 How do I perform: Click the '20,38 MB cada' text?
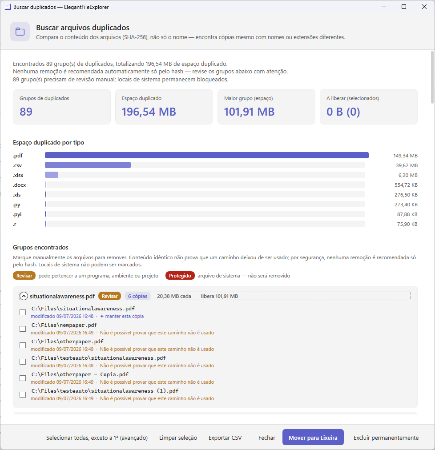174,296
